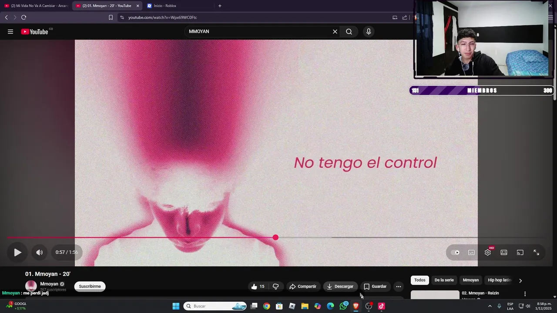Expand hidden system tray icons
The image size is (557, 313).
point(490,306)
